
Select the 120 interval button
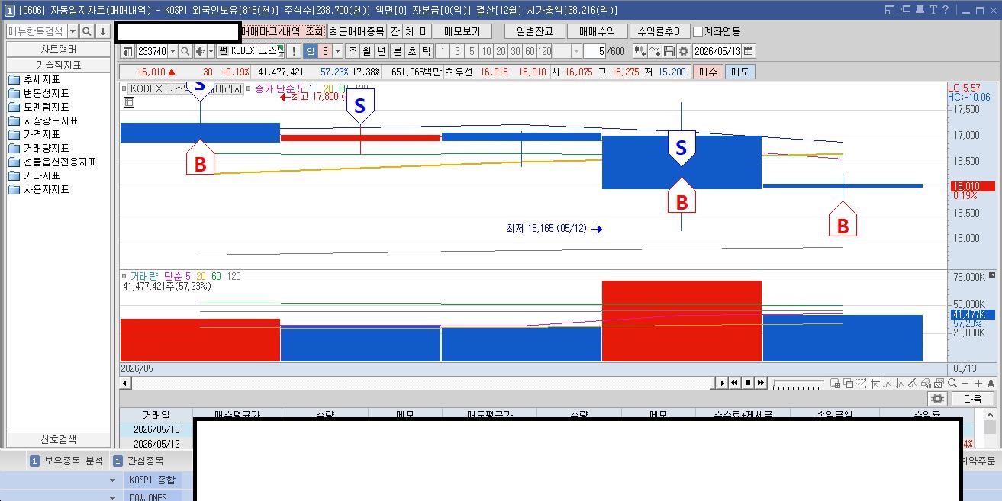[x=544, y=51]
